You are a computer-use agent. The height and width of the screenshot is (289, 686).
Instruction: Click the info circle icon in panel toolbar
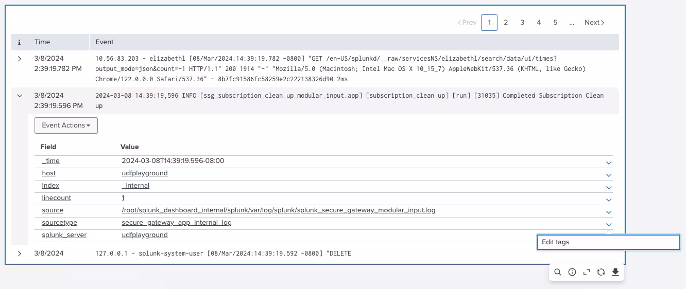coord(572,273)
